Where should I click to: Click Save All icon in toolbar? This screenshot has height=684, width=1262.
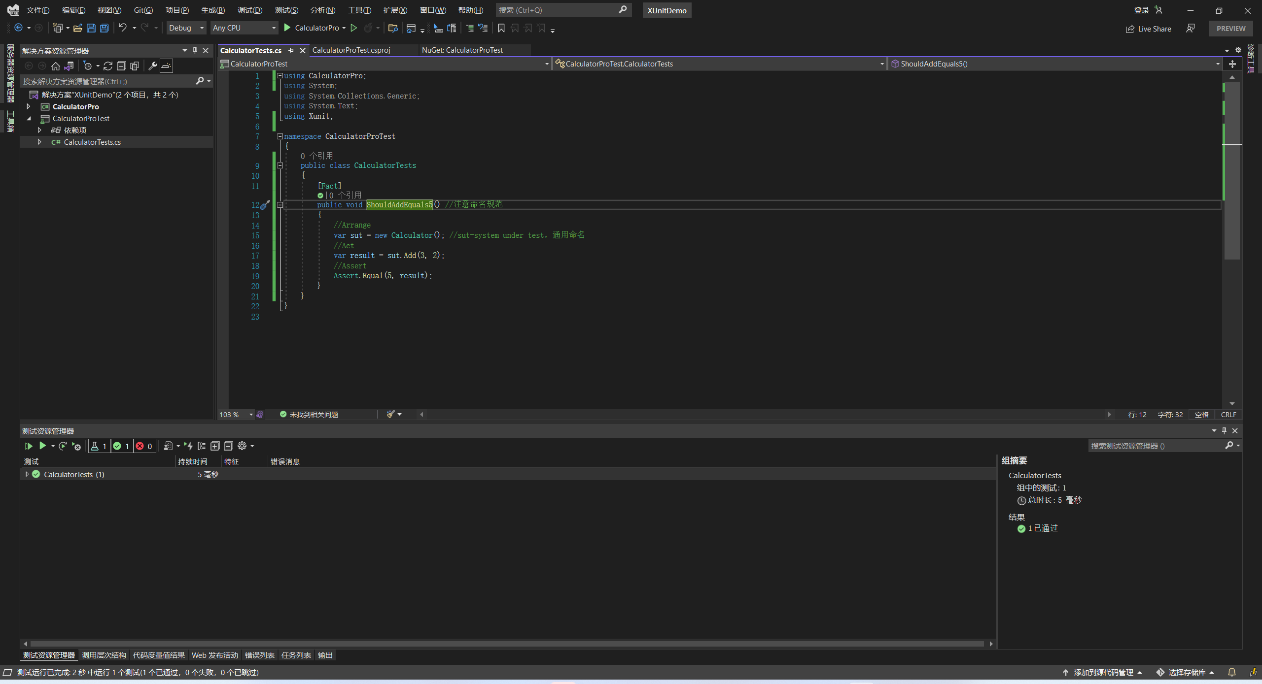click(104, 28)
